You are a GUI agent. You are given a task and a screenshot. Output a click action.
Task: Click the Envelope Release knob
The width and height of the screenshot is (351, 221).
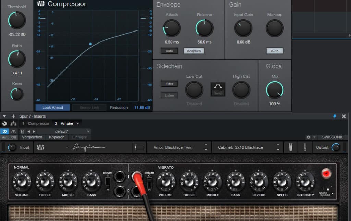(205, 28)
